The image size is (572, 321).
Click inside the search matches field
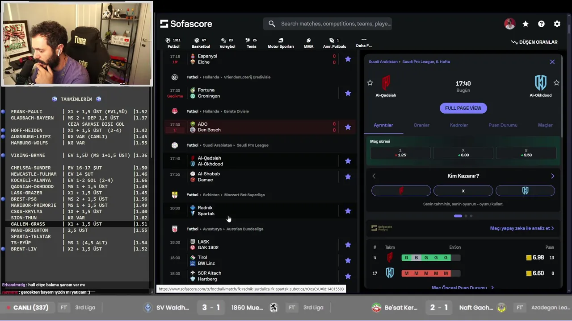[x=336, y=24]
